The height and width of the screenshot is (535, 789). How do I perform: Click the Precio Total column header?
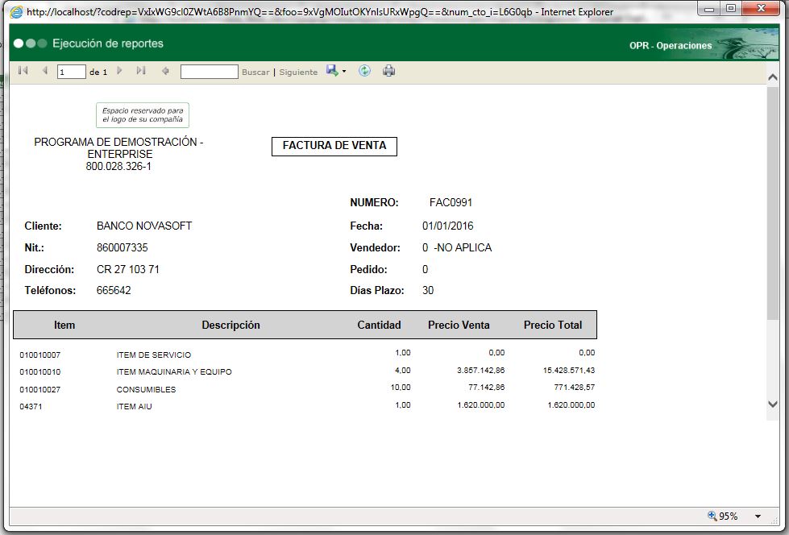553,326
